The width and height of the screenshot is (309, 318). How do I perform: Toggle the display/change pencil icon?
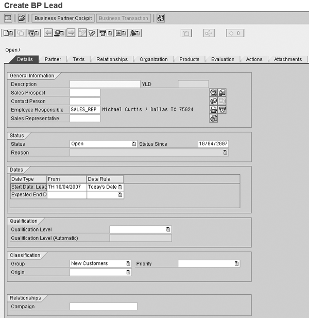point(82,33)
